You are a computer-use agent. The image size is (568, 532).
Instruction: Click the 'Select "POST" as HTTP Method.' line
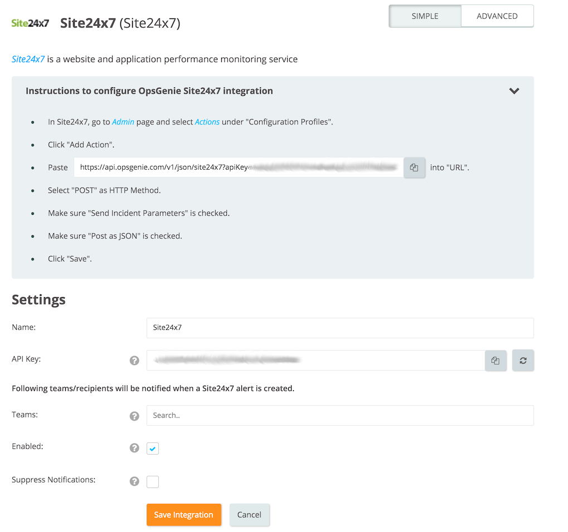(104, 190)
